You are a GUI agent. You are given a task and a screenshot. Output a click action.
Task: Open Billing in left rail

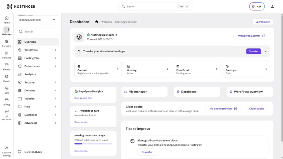point(7,102)
